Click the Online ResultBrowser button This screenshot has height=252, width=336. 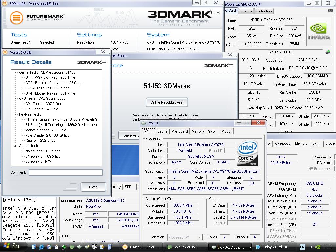tap(167, 102)
